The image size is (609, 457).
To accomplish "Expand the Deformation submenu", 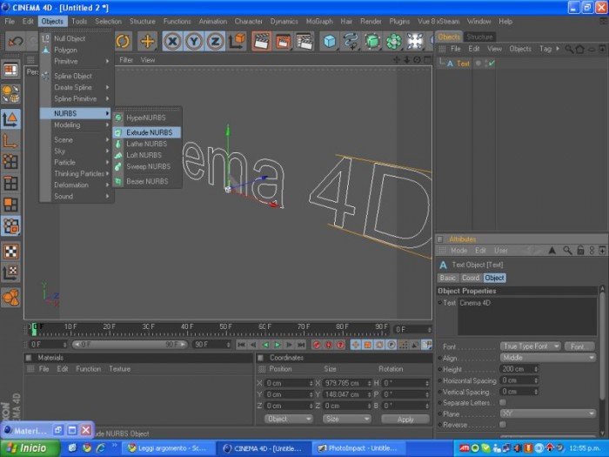I will (x=77, y=185).
